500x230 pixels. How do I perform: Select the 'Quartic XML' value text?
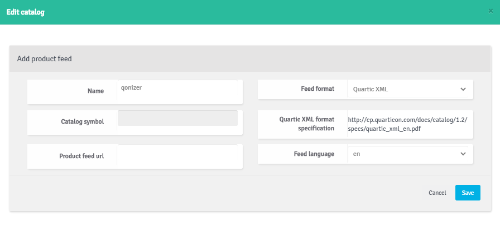point(371,90)
